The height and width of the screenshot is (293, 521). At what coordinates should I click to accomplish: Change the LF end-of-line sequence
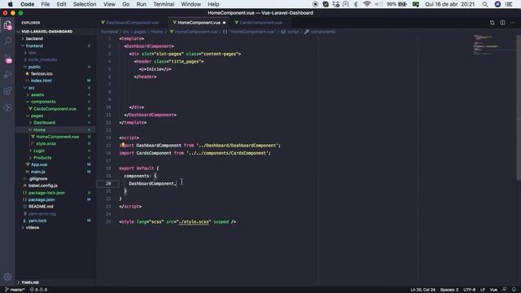[x=483, y=290]
